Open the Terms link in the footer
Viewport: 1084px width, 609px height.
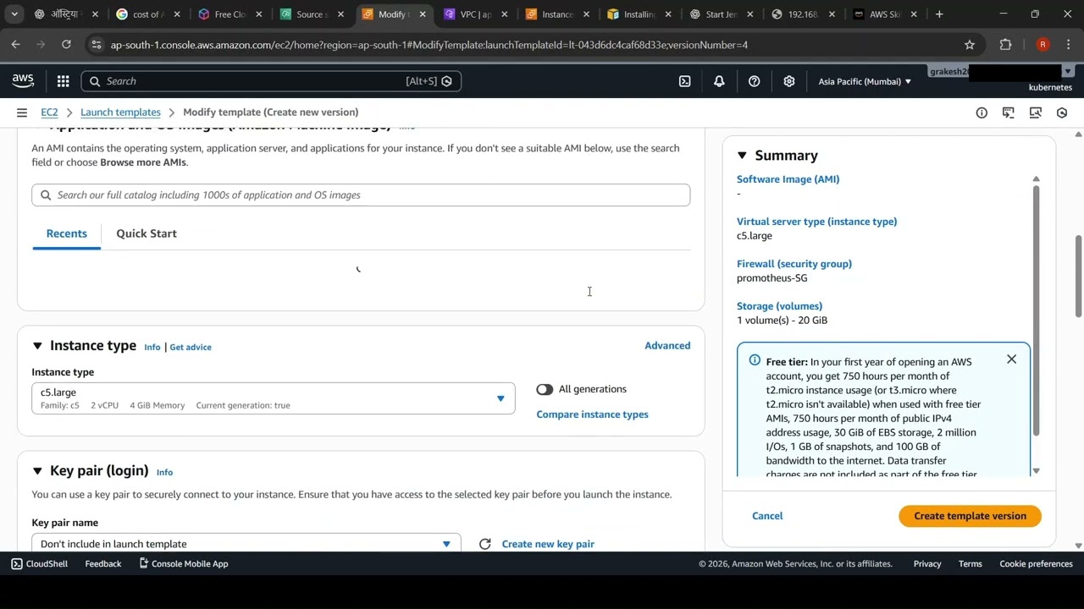pyautogui.click(x=971, y=564)
